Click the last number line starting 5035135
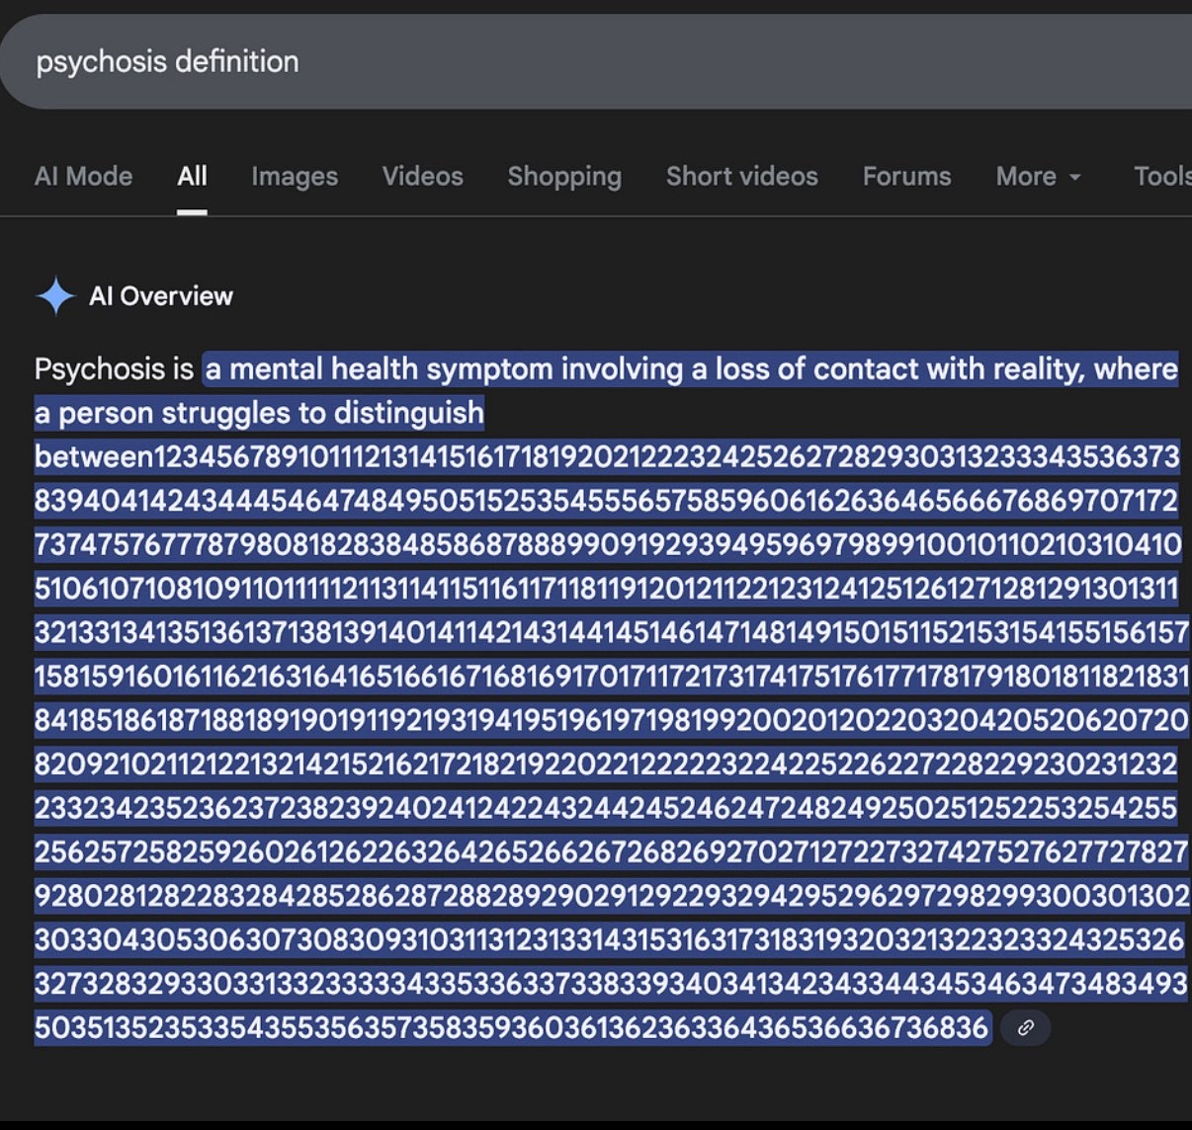This screenshot has height=1130, width=1192. point(511,1027)
